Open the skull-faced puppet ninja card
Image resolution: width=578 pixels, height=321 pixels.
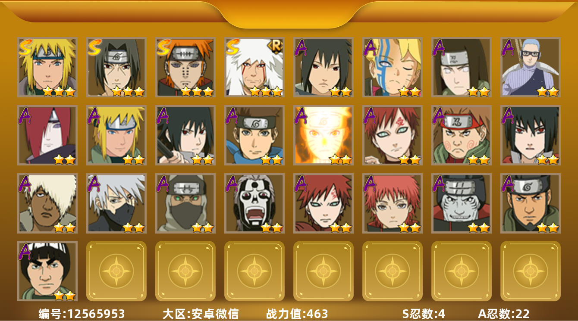pos(254,203)
